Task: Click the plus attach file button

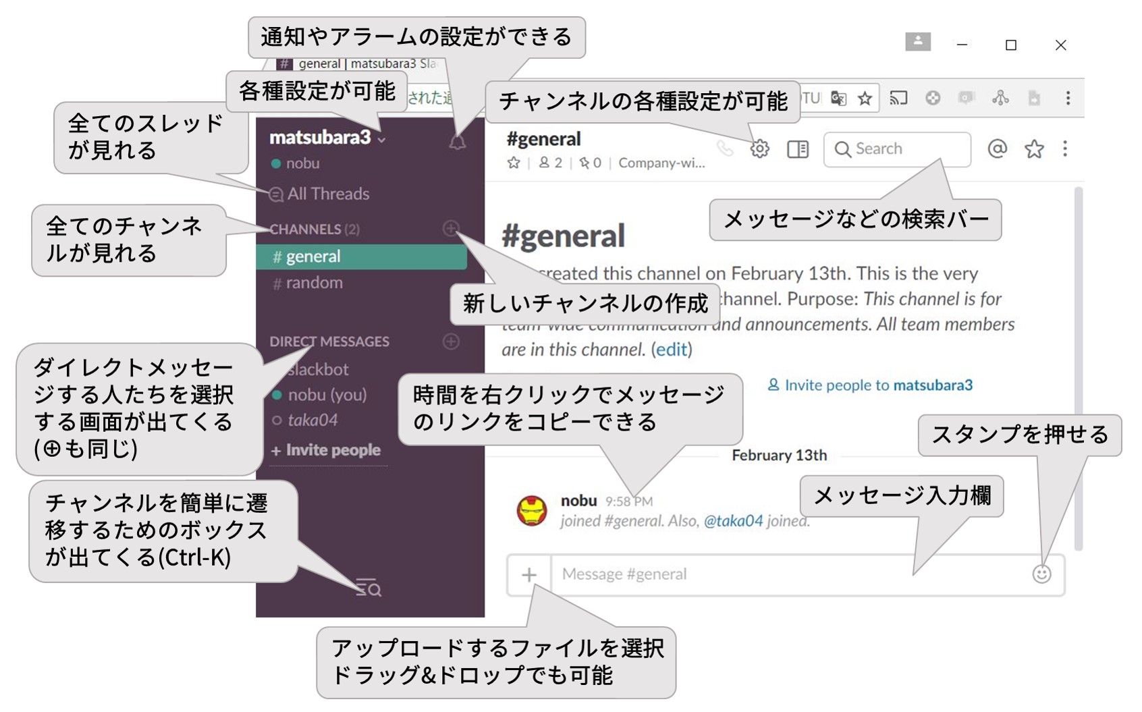Action: point(529,575)
